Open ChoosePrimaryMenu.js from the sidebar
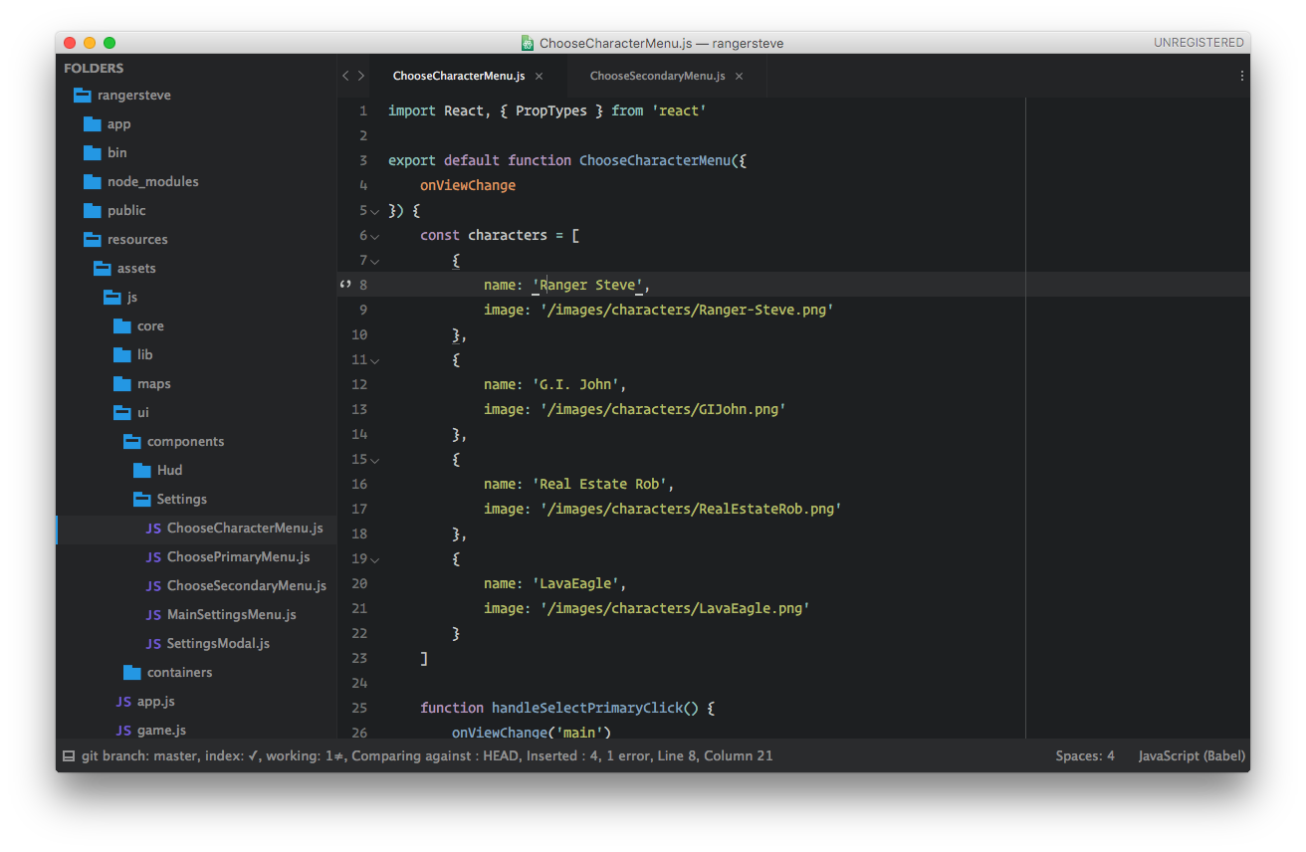 (x=238, y=557)
